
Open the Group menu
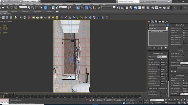pyautogui.click(x=17, y=4)
